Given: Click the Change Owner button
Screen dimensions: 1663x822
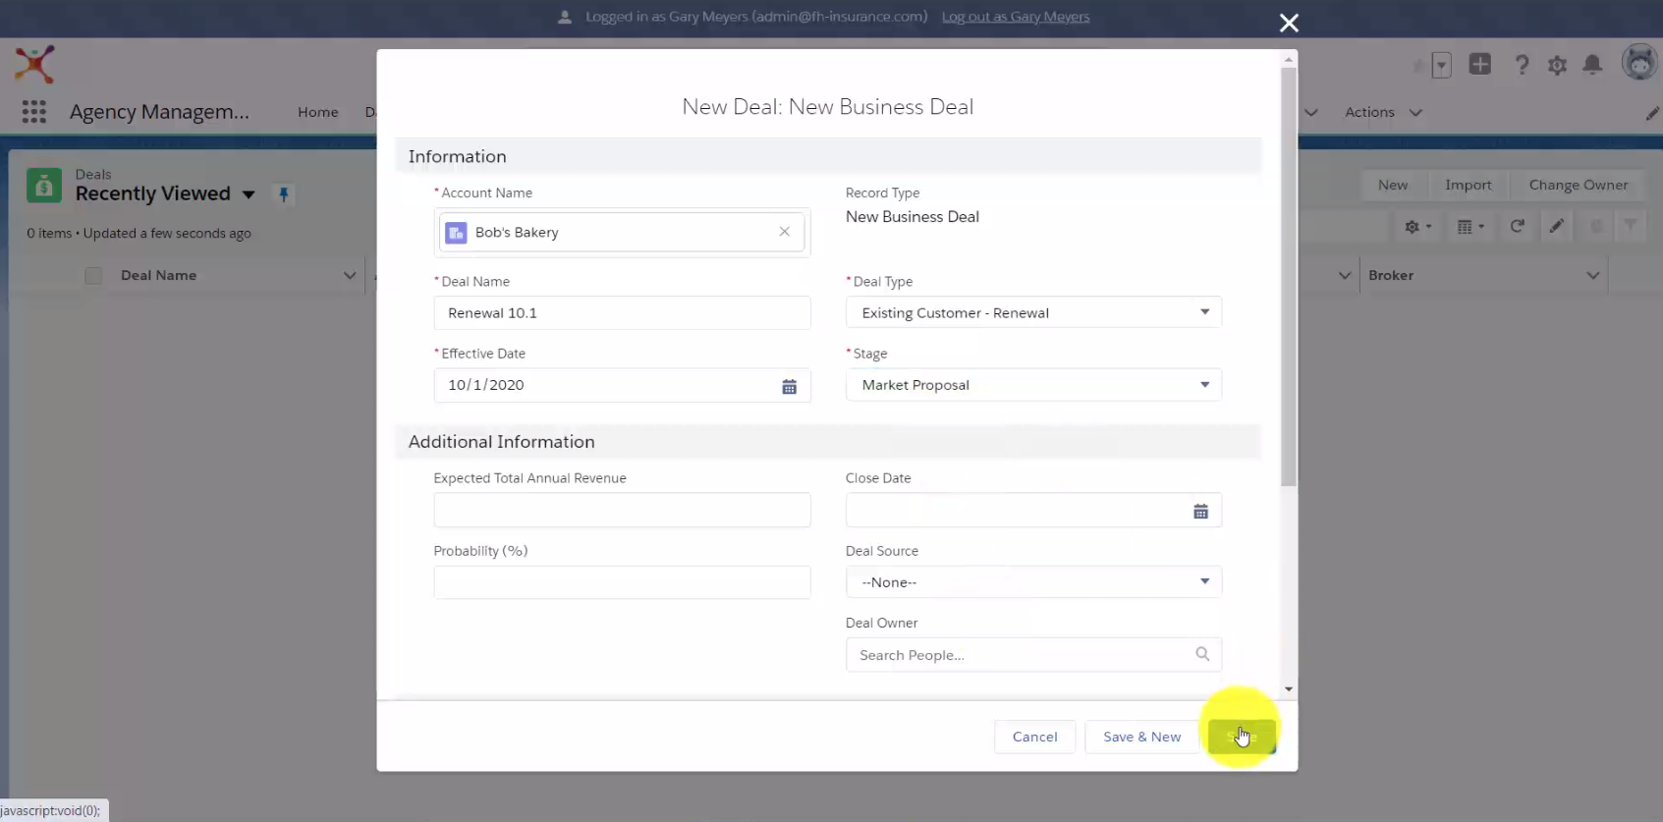Looking at the screenshot, I should click(x=1579, y=185).
